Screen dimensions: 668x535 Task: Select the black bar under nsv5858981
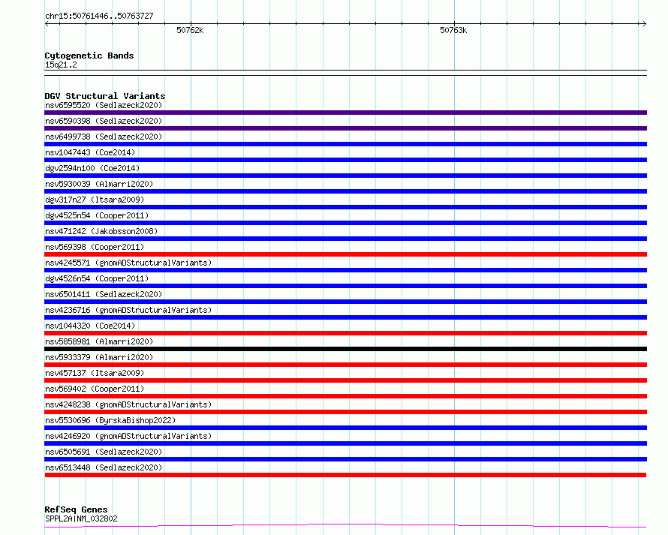point(345,349)
